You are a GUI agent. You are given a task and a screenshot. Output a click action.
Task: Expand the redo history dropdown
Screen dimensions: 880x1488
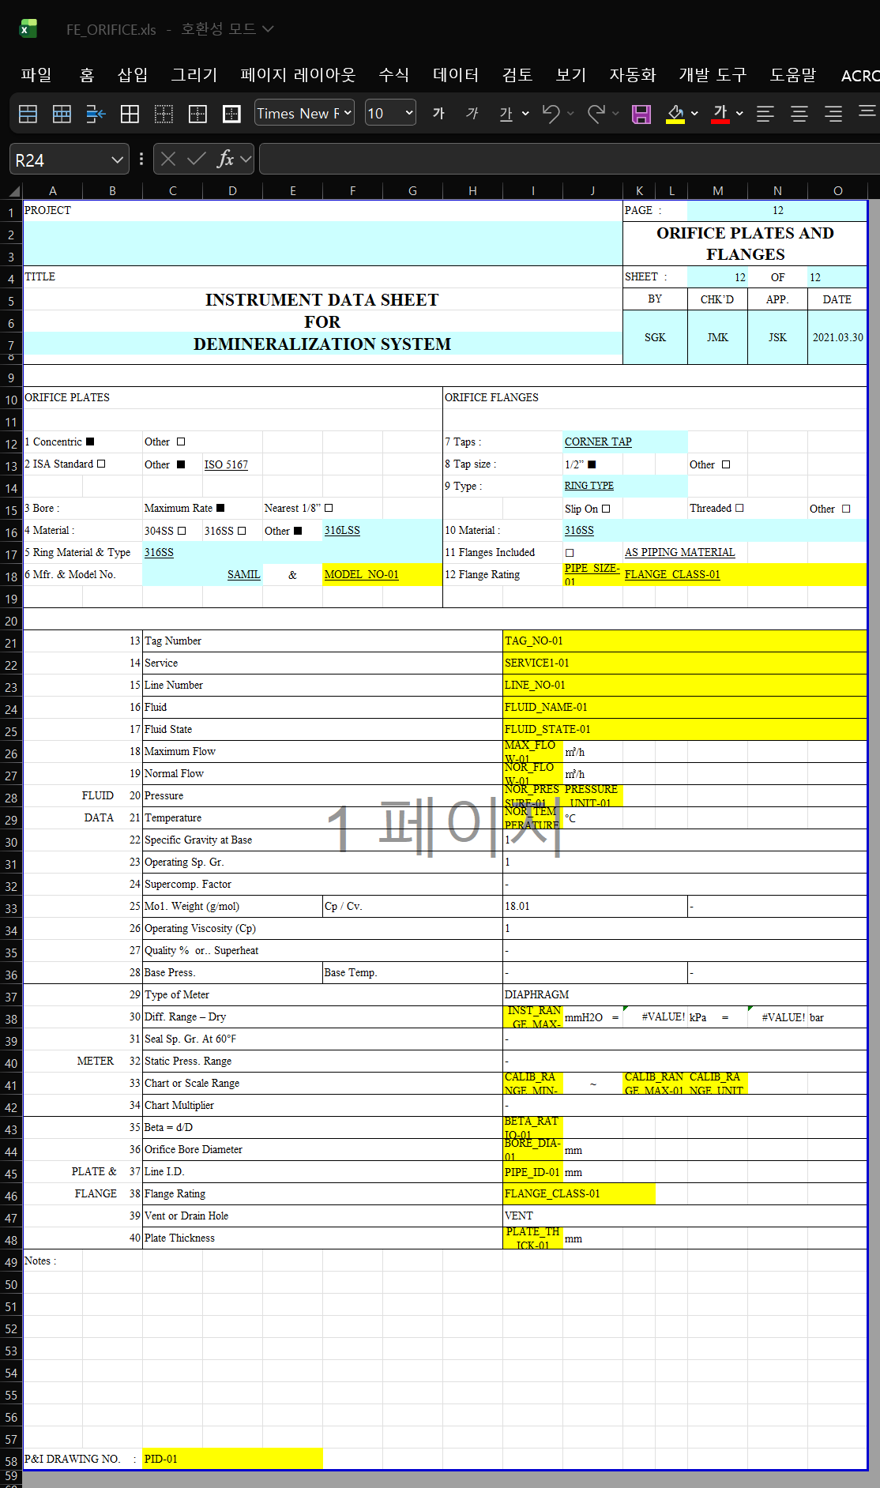click(615, 114)
